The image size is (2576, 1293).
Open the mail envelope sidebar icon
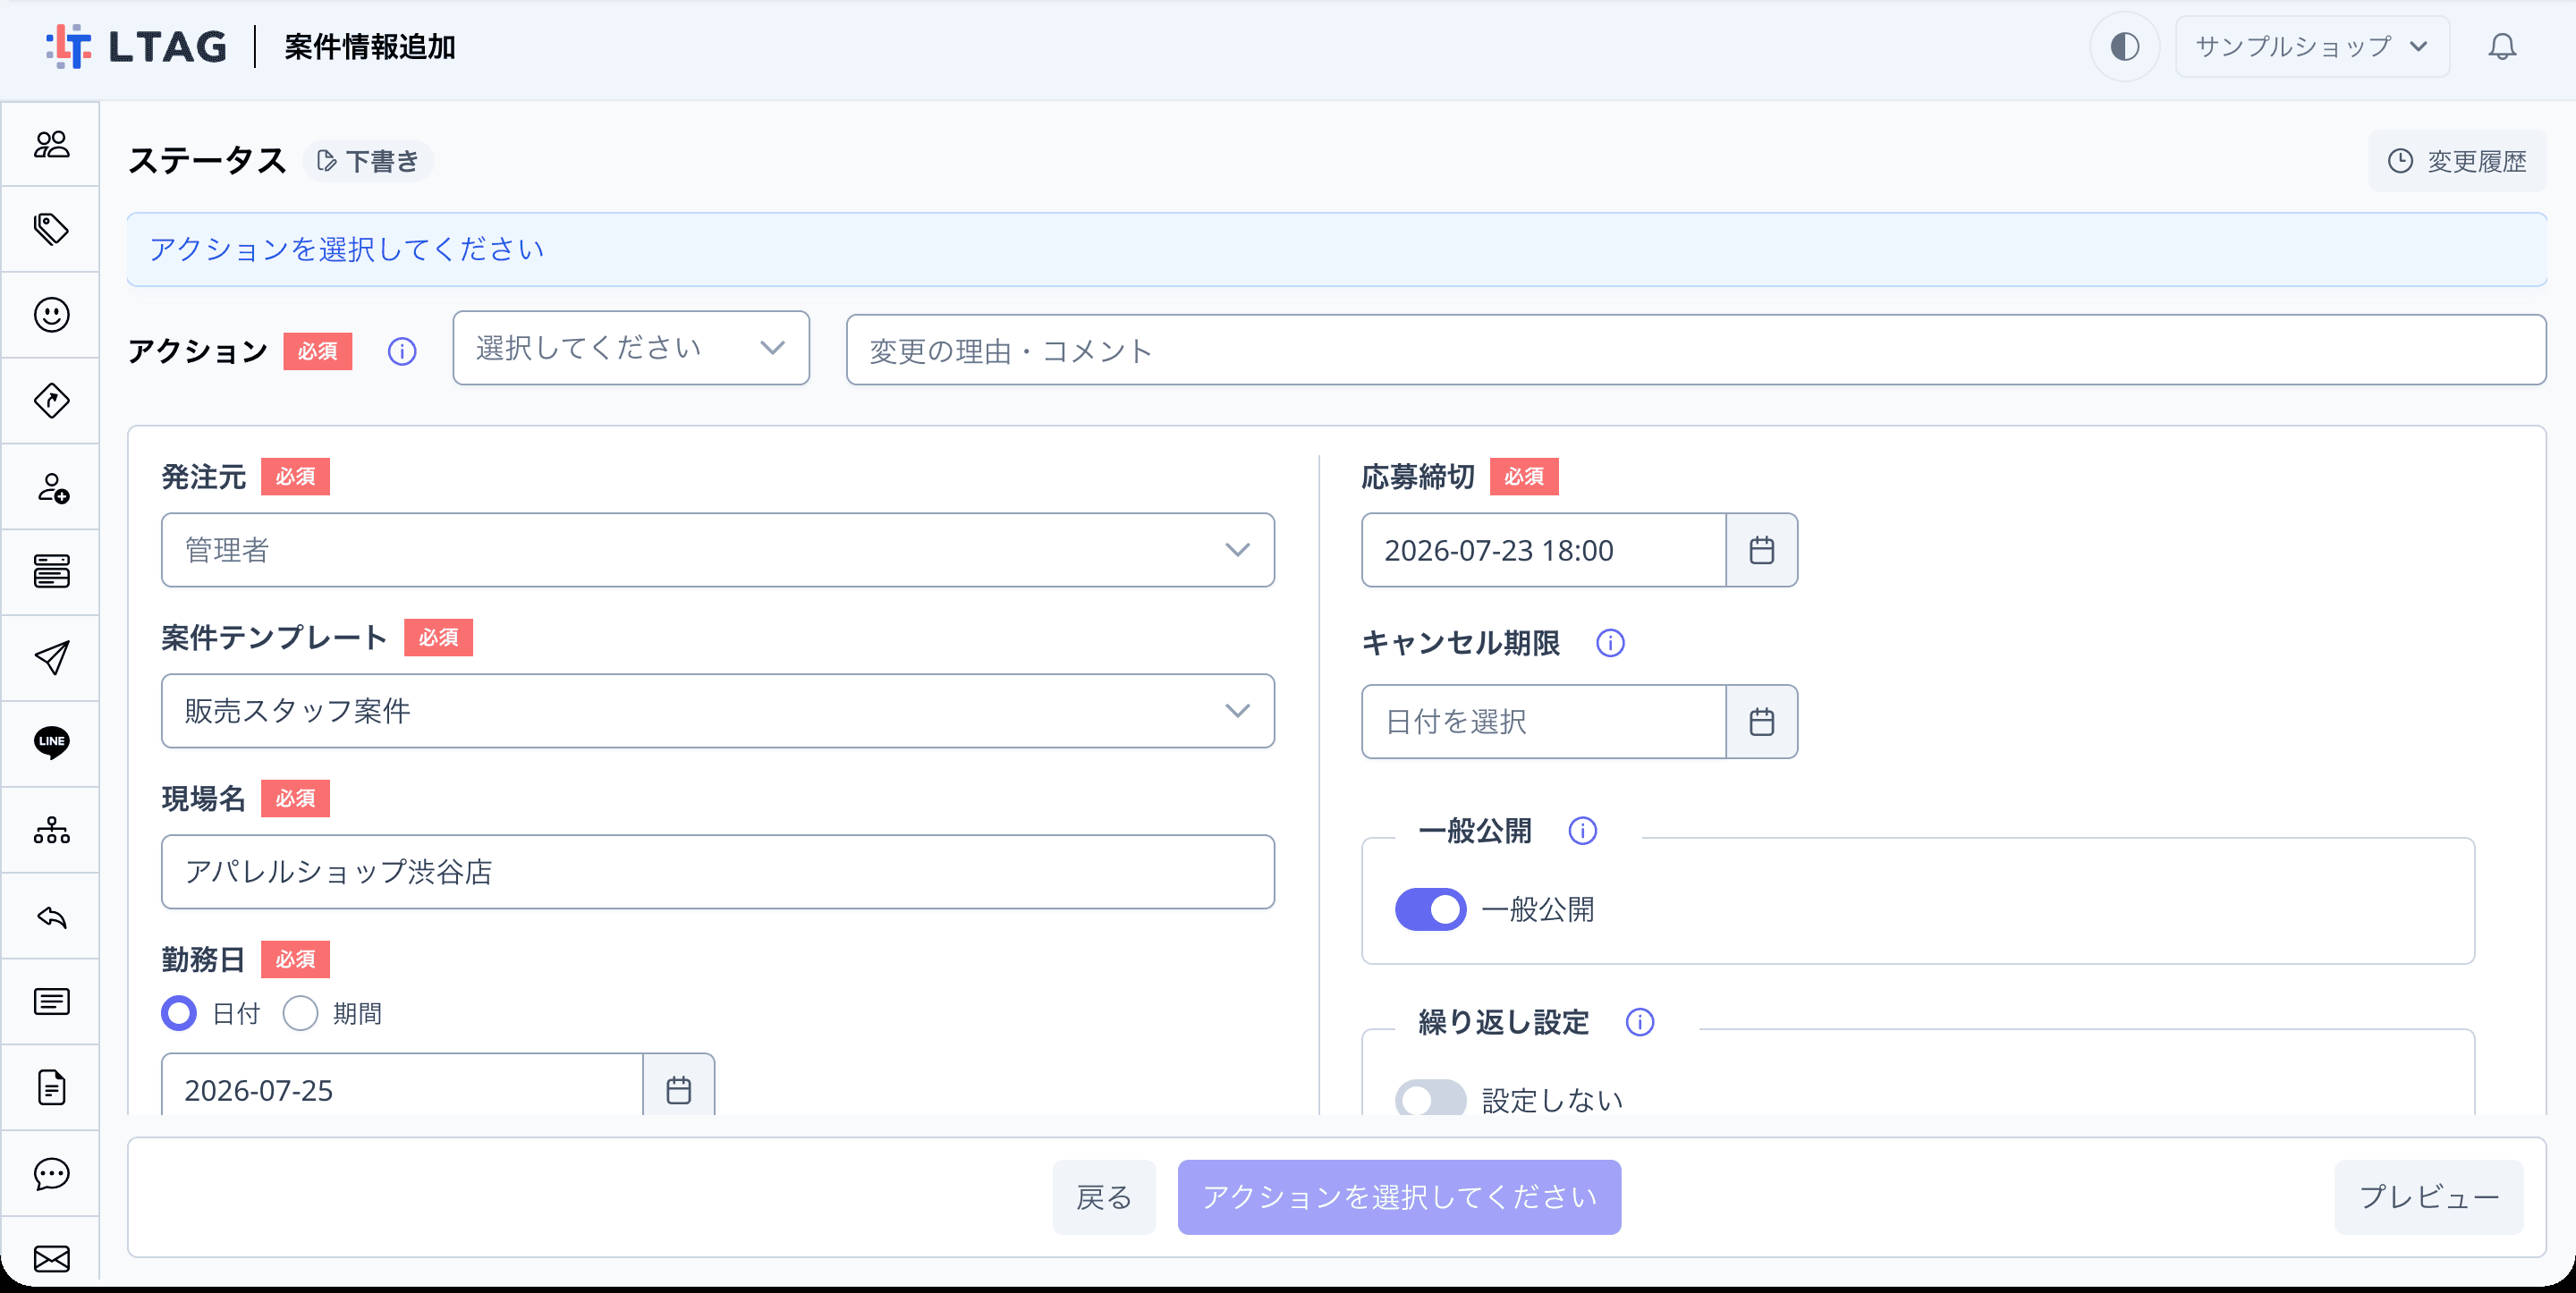(51, 1258)
